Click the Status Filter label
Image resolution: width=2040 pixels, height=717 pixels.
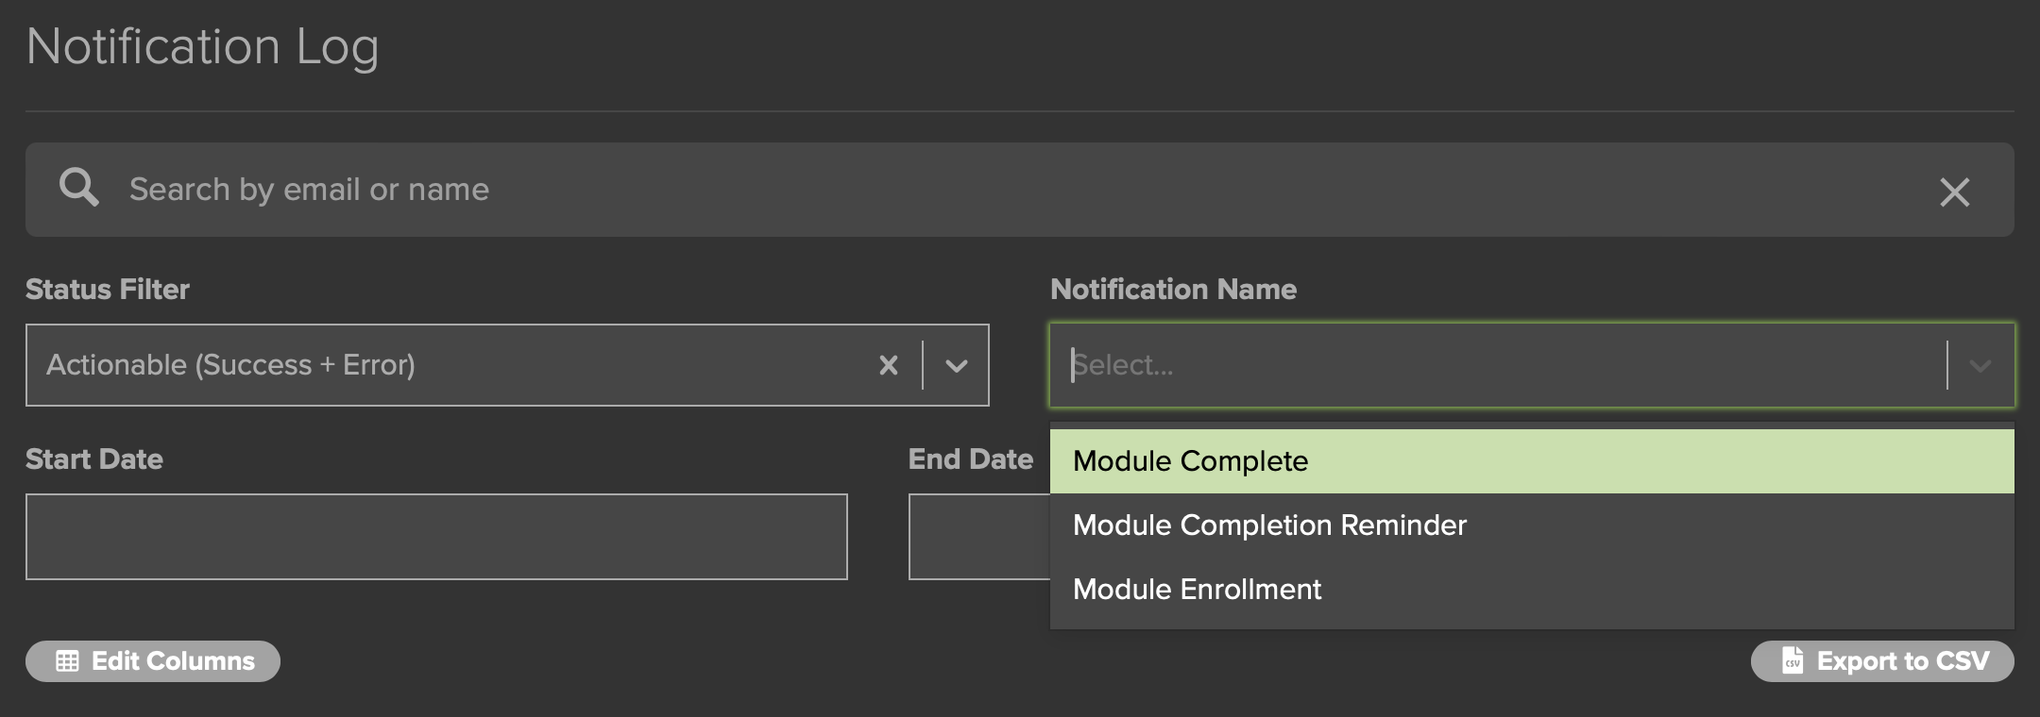point(108,290)
